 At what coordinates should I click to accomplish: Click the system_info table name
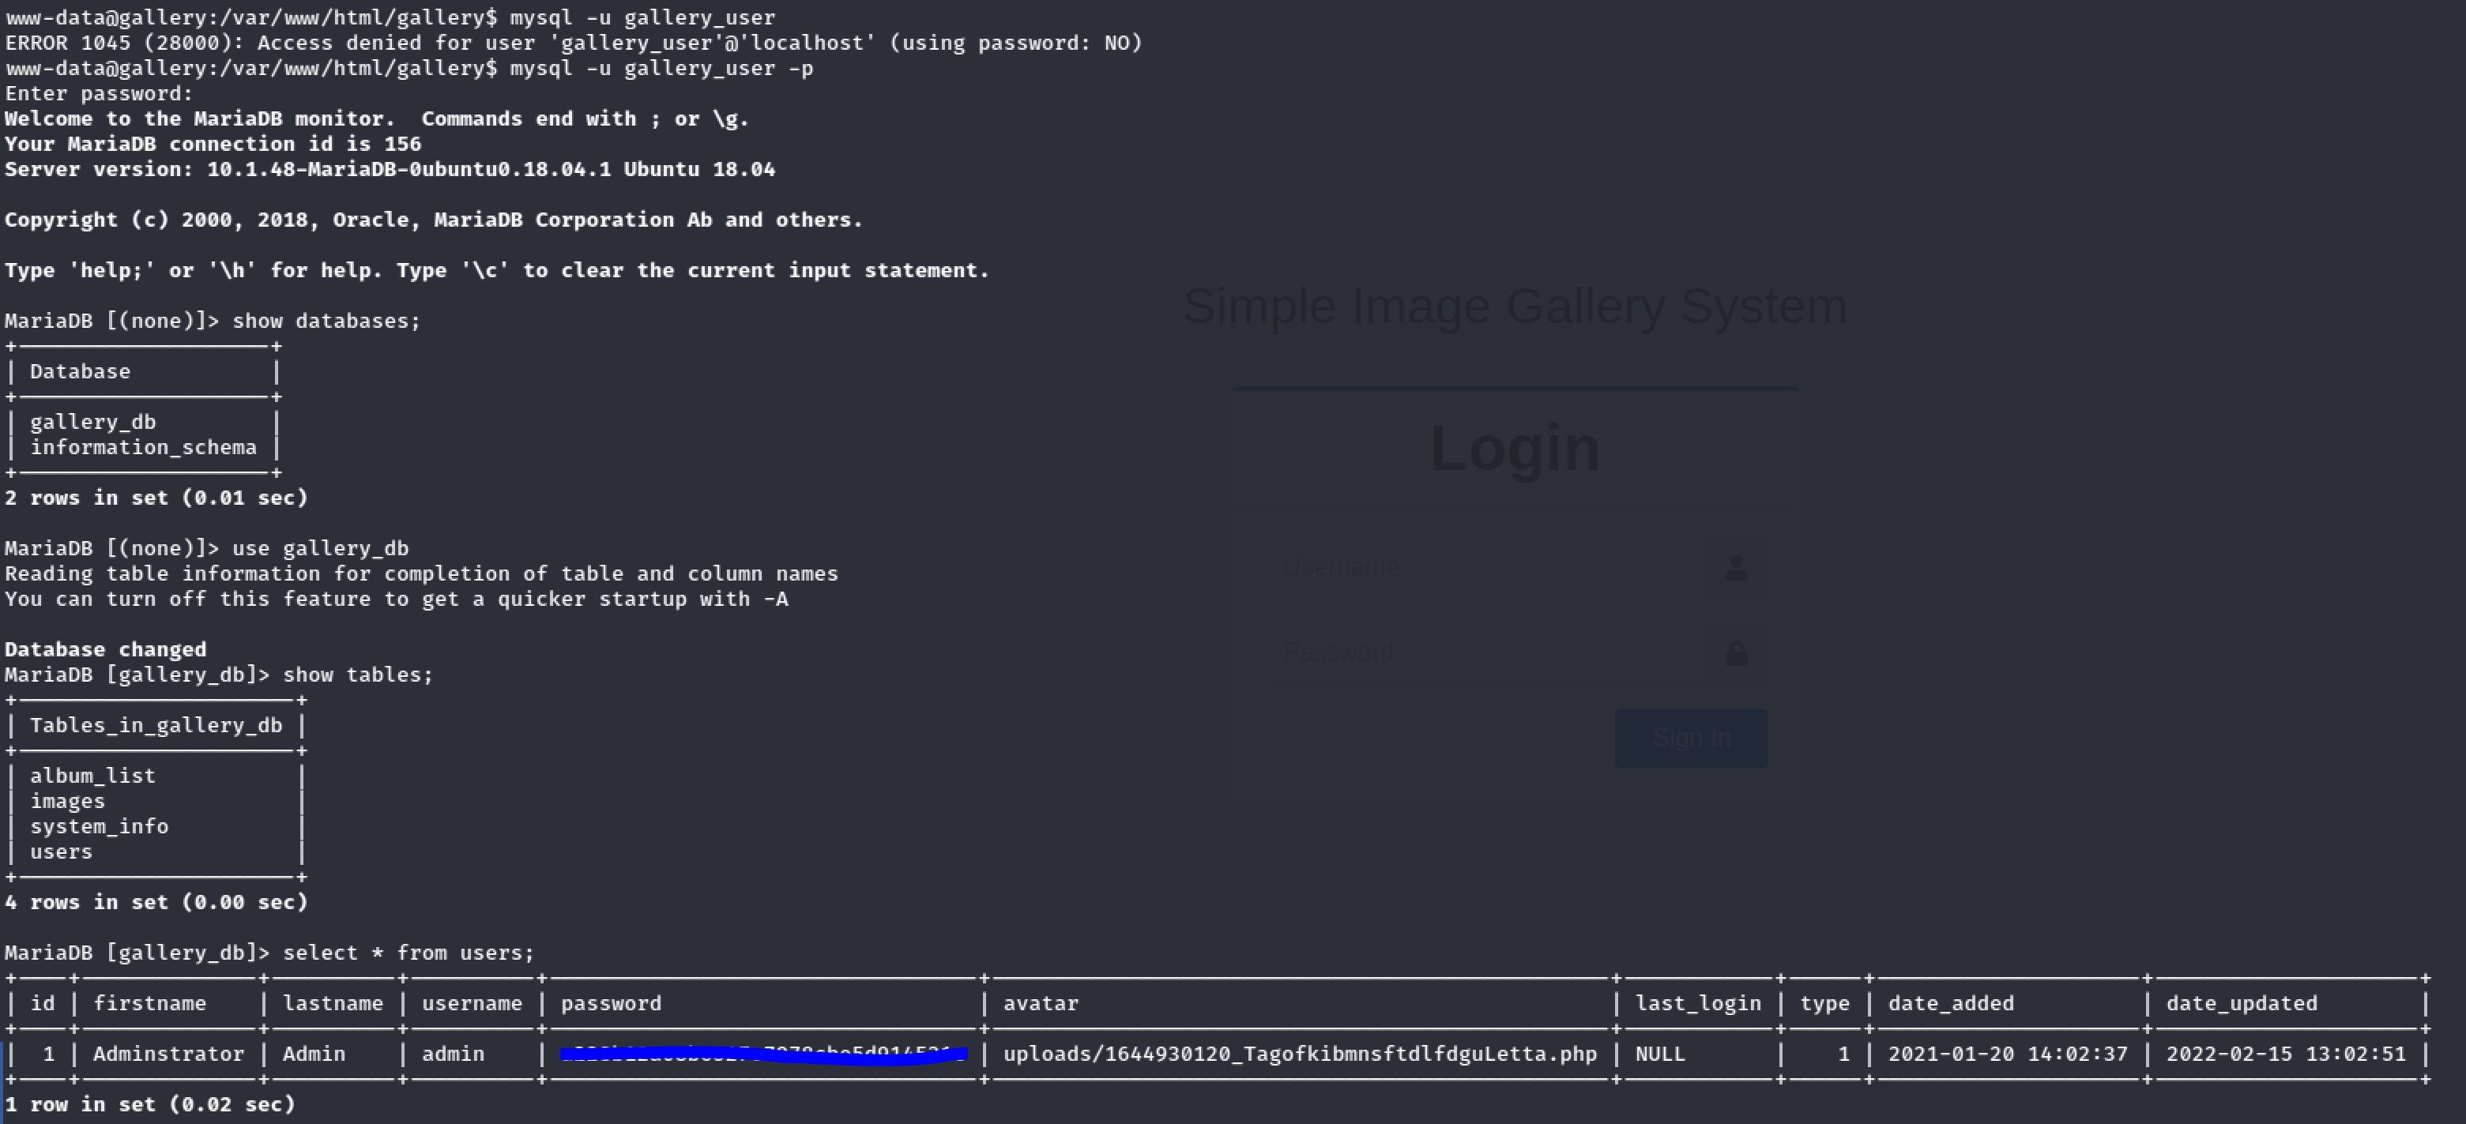(99, 826)
